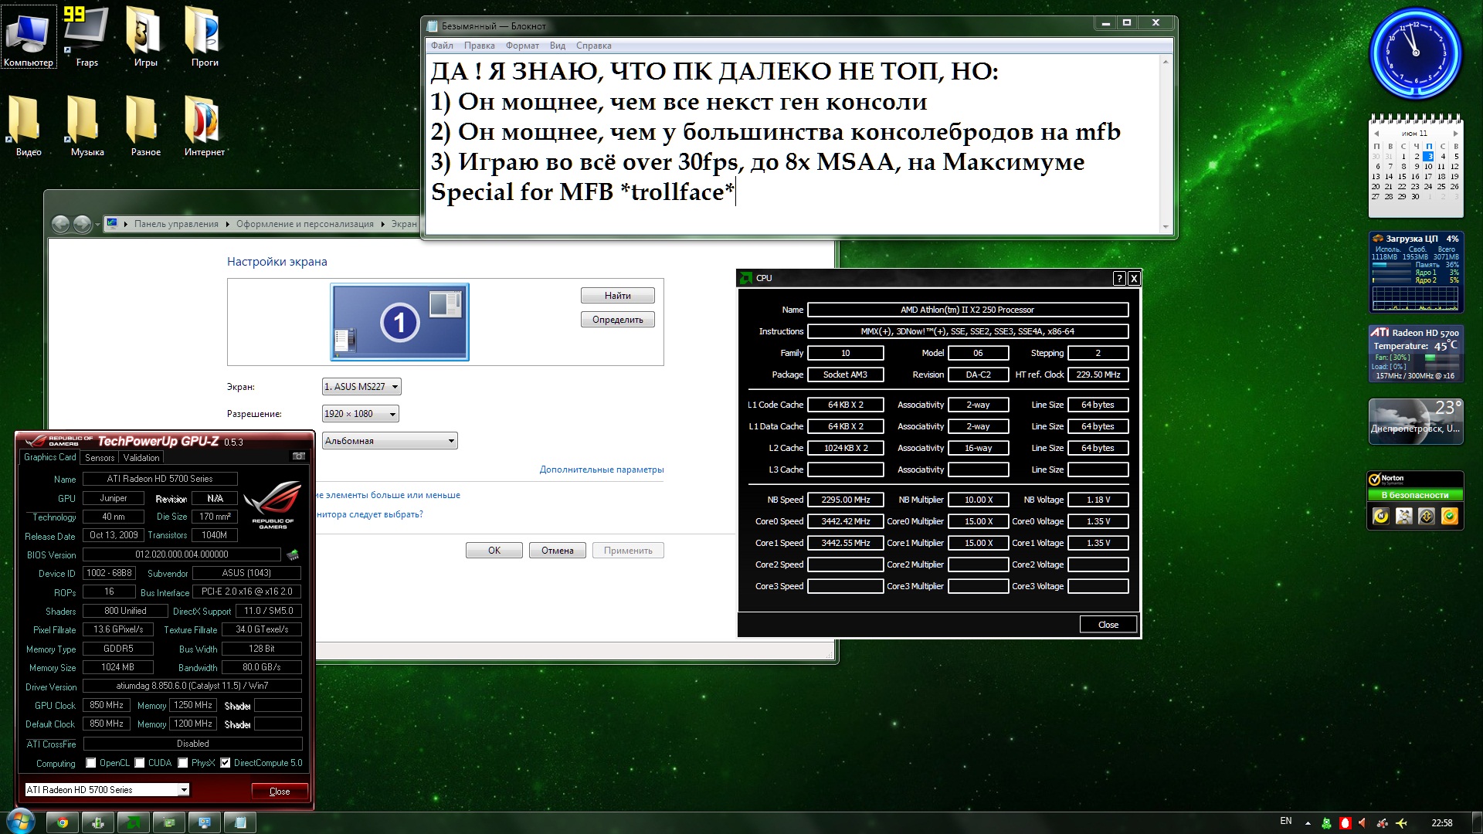Image resolution: width=1483 pixels, height=834 pixels.
Task: Click the Определить button
Action: point(617,320)
